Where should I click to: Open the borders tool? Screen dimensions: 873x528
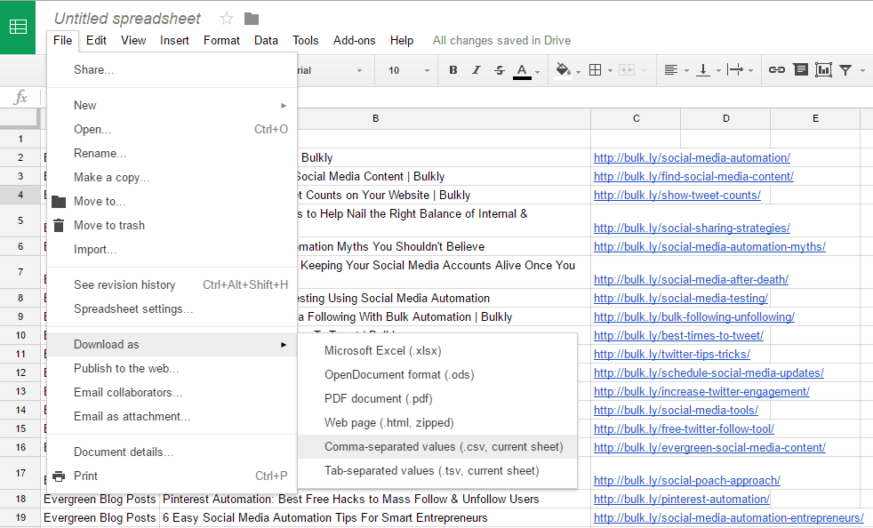tap(595, 70)
